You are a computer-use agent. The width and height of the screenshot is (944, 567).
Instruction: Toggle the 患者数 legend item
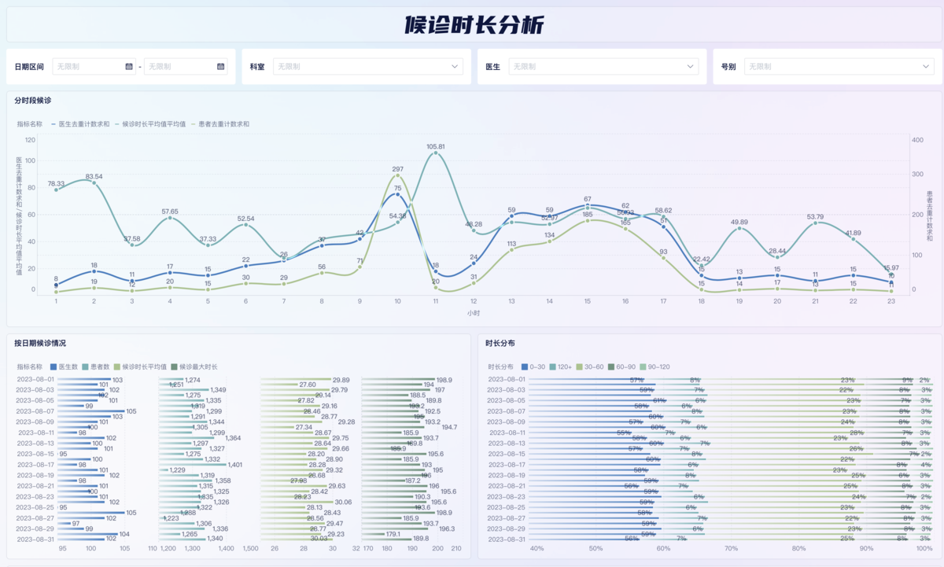coord(96,366)
